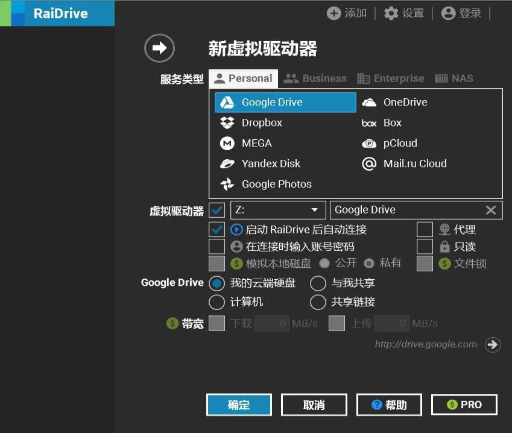Toggle the 下载 bandwidth checkbox
512x433 pixels.
coord(217,323)
